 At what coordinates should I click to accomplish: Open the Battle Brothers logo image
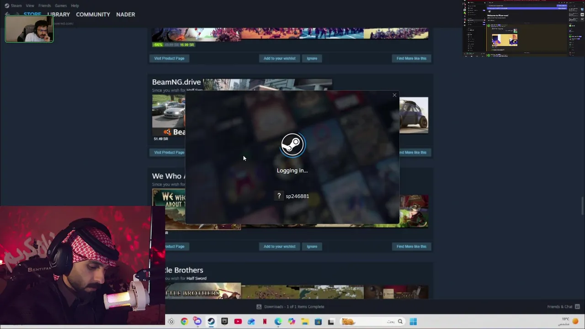pyautogui.click(x=203, y=291)
